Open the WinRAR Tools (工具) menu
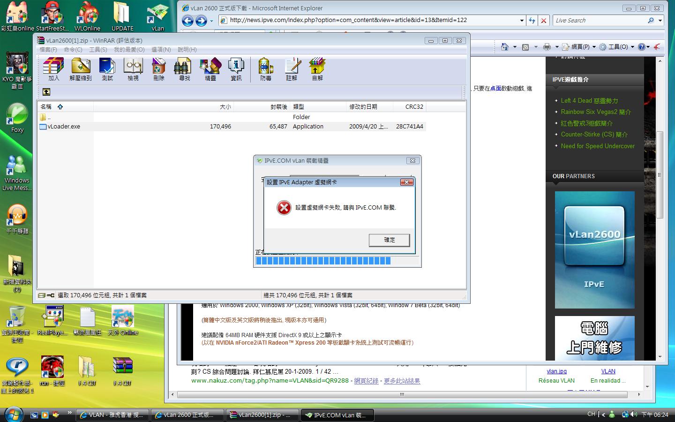 click(x=98, y=50)
